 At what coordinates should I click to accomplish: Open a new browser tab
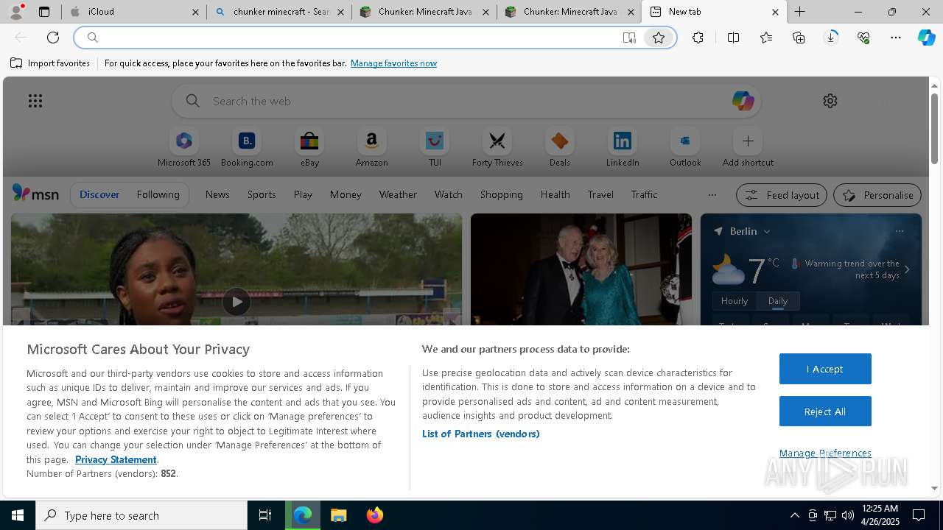[x=800, y=12]
